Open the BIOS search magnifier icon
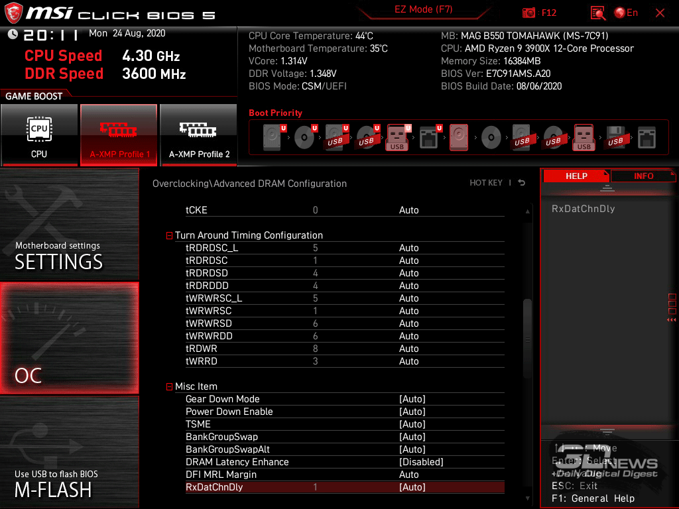Screen dimensions: 679x509 pyautogui.click(x=597, y=13)
